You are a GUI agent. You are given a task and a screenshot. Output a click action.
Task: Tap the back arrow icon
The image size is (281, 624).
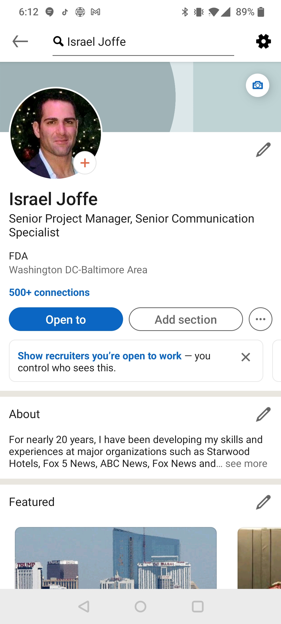[x=20, y=41]
